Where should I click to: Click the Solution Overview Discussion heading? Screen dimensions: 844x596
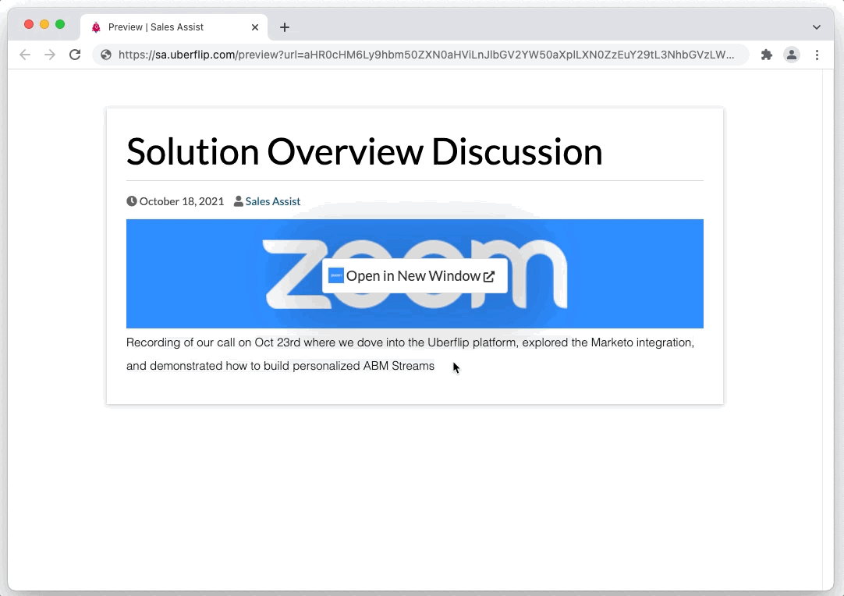(x=364, y=151)
